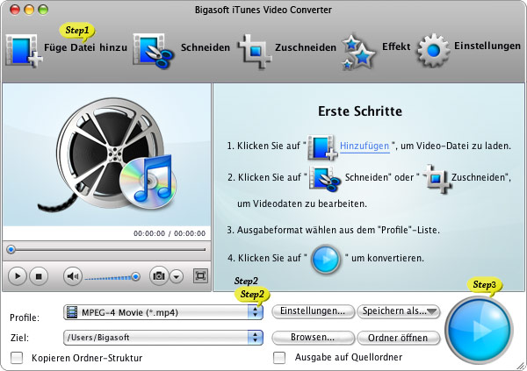This screenshot has width=527, height=371.
Task: Open the Speichern als... dropdown button
Action: (399, 311)
